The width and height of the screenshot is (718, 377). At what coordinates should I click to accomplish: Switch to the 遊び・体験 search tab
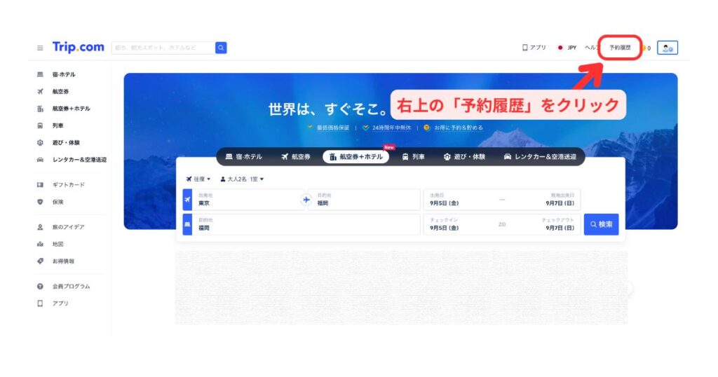464,156
